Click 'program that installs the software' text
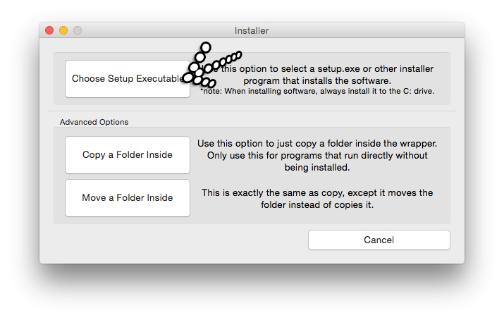 pos(317,80)
